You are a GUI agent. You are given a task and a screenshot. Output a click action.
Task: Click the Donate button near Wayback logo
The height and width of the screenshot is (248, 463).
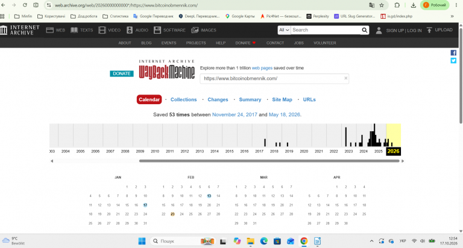(122, 73)
